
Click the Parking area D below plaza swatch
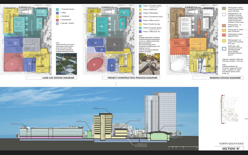pyautogui.click(x=224, y=35)
